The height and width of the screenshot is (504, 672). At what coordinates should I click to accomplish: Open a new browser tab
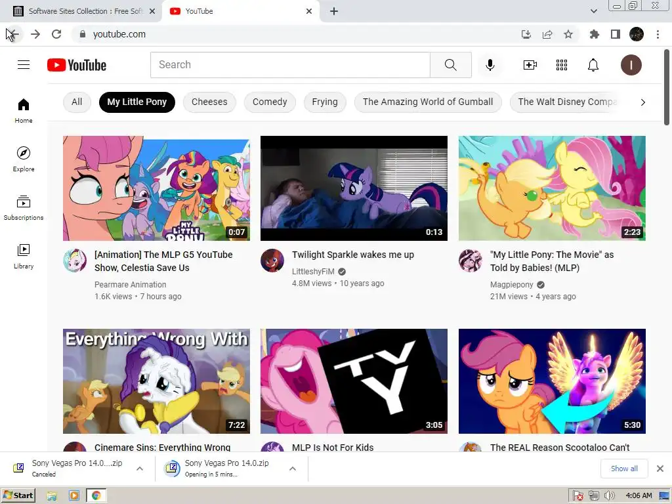pyautogui.click(x=334, y=11)
